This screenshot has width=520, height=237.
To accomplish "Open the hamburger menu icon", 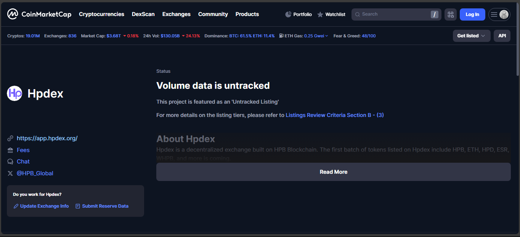I will [494, 14].
